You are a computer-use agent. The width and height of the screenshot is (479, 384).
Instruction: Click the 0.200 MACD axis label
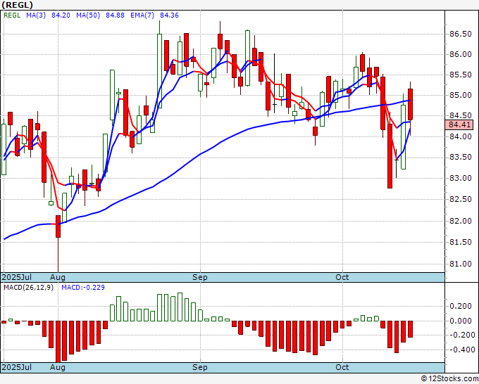pos(461,306)
